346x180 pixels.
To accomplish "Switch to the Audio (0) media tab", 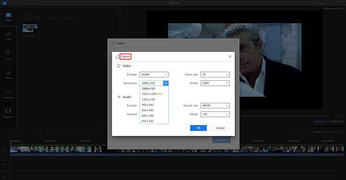I will tap(69, 19).
